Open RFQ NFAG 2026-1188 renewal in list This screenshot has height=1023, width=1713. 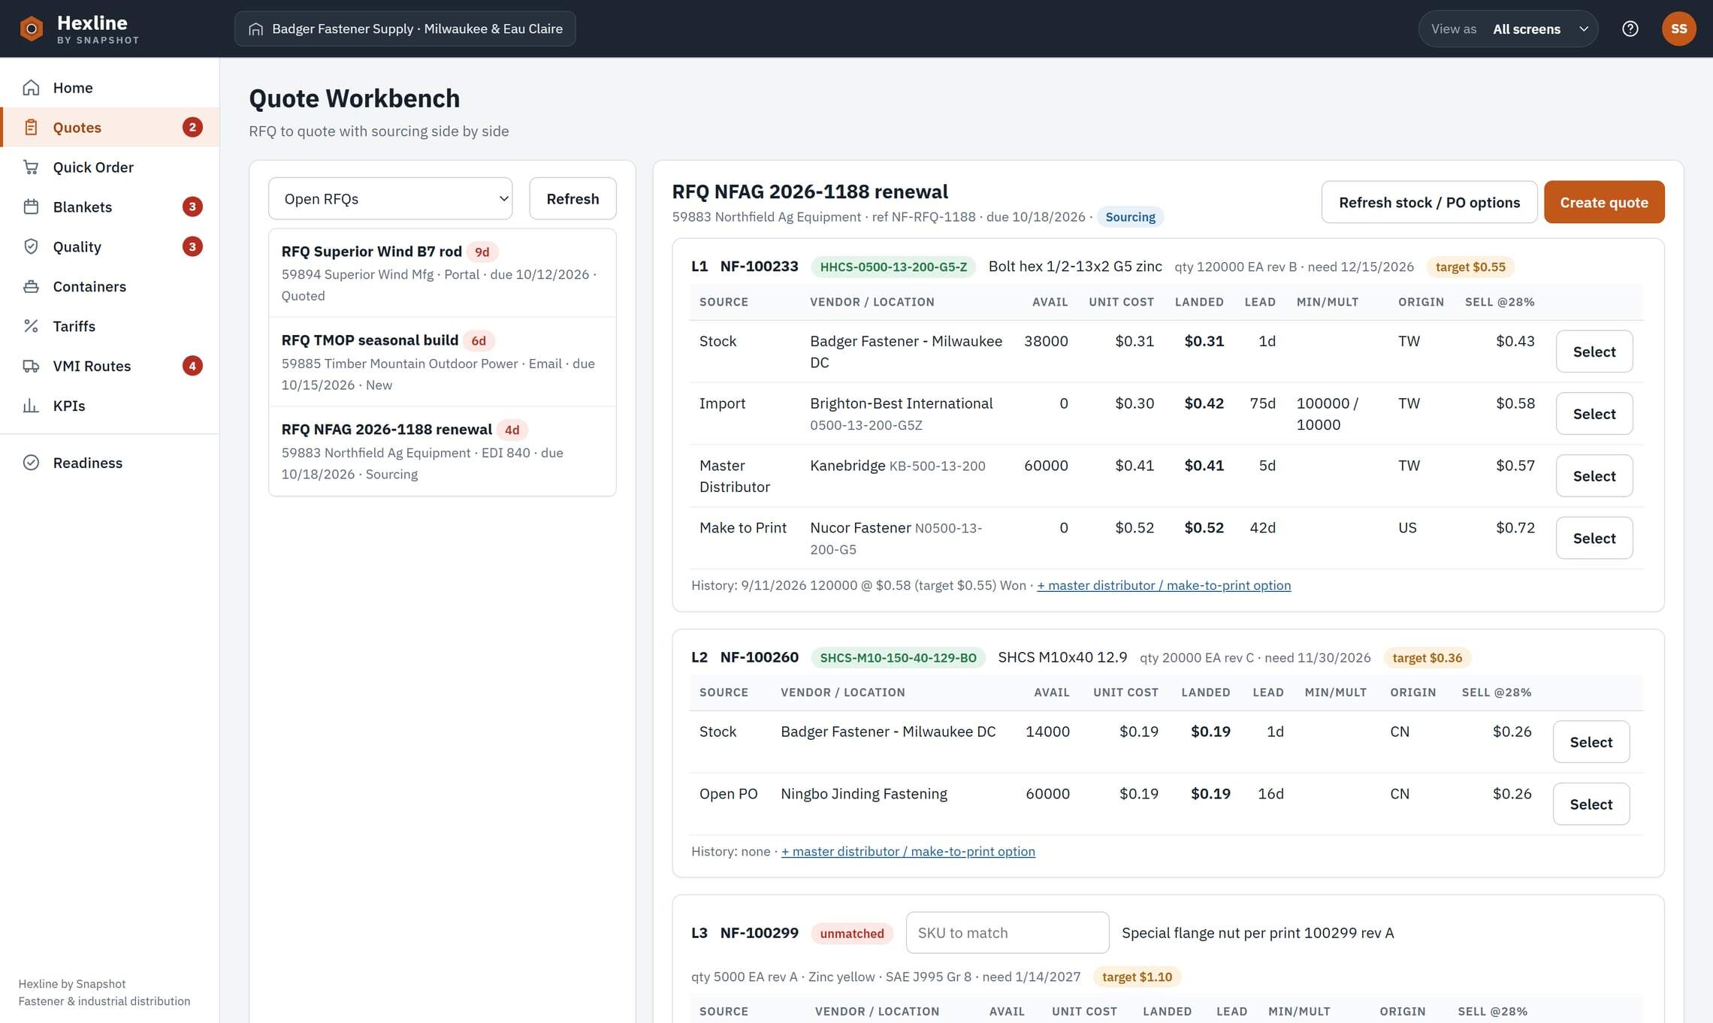tap(443, 451)
